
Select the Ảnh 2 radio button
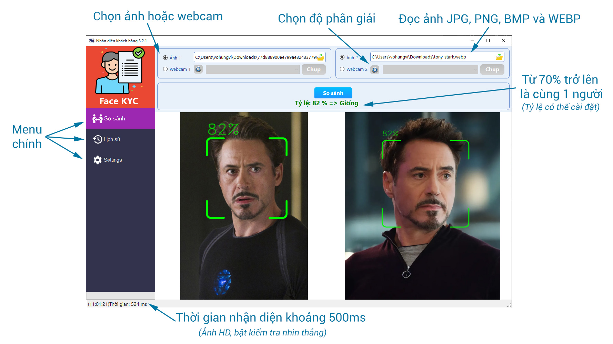click(342, 57)
